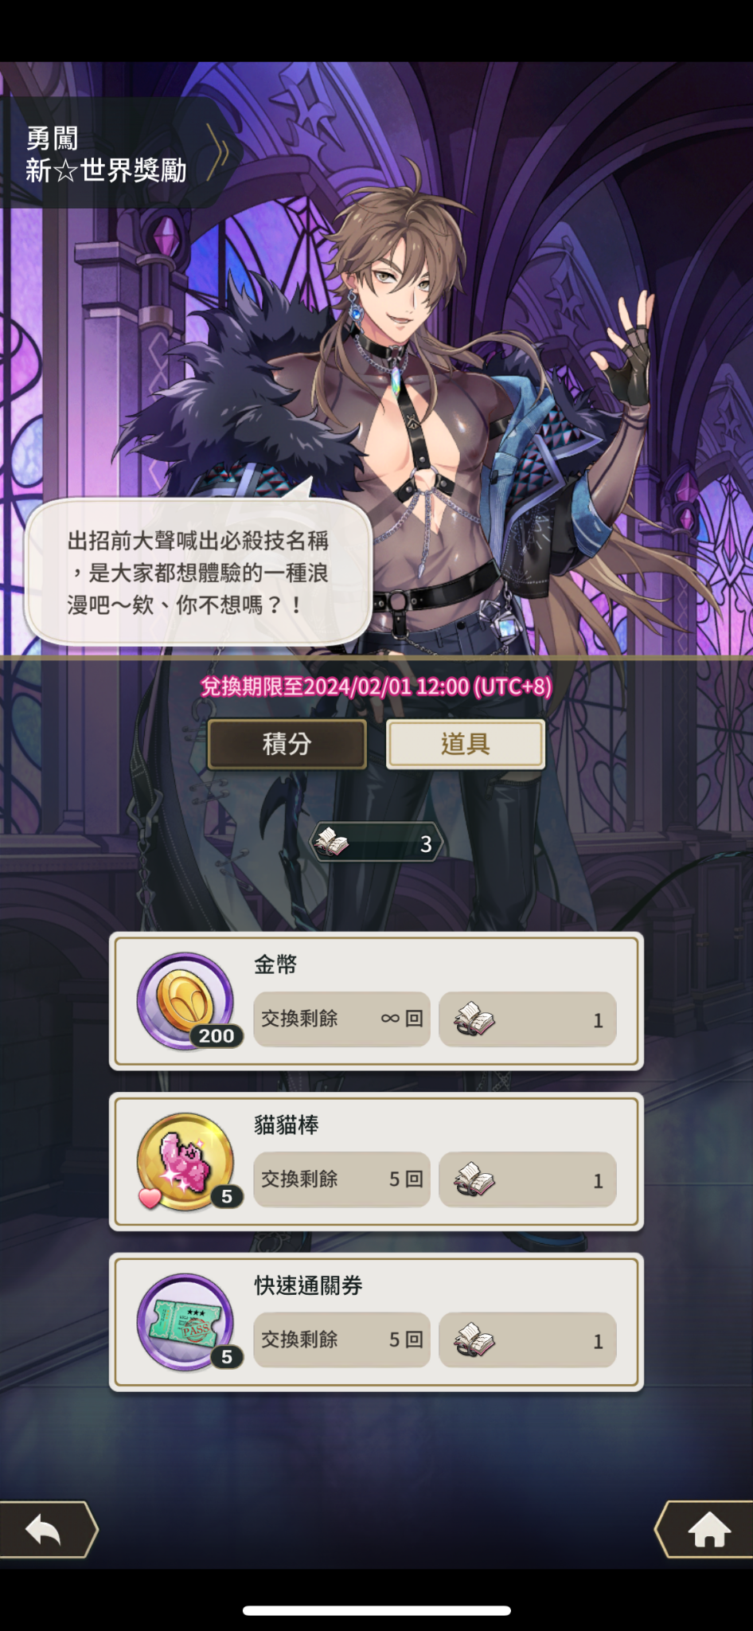This screenshot has width=753, height=1631.
Task: Tap the 交換剩餘 5 回 field for 貓貓棒
Action: tap(342, 1179)
